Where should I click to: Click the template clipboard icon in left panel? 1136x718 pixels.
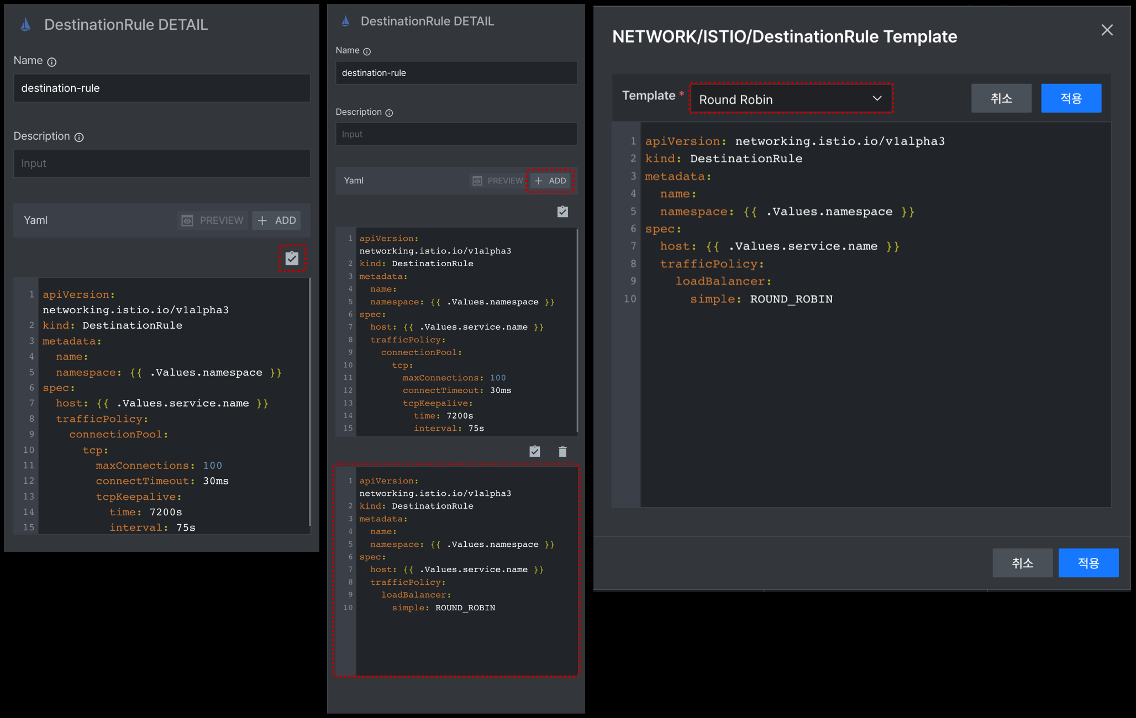click(292, 258)
